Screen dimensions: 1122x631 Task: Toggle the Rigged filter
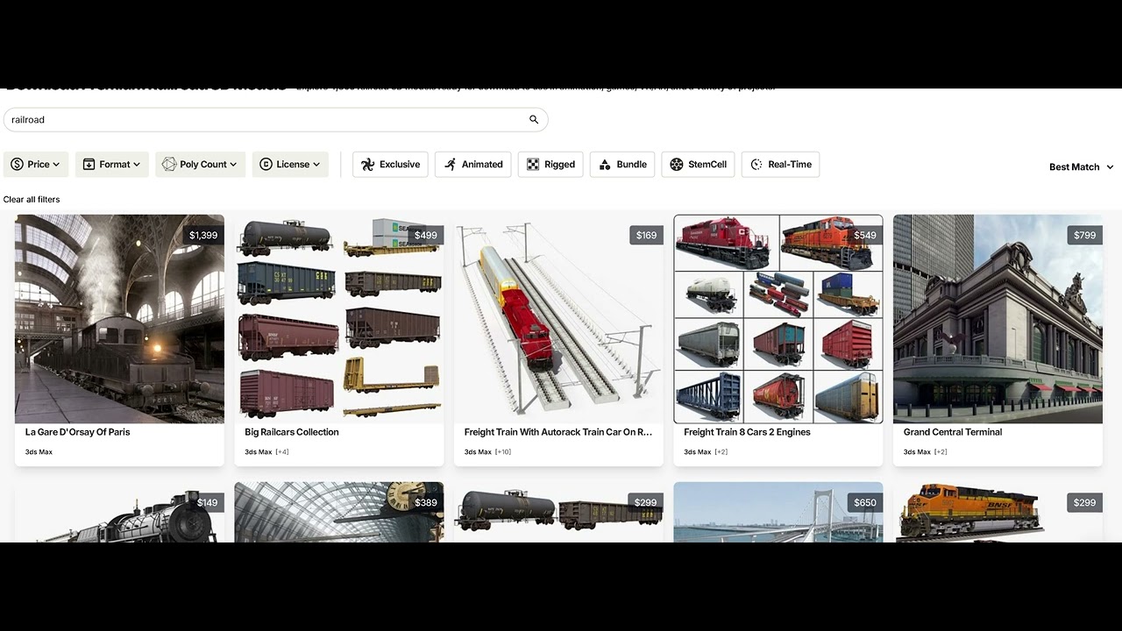pyautogui.click(x=550, y=164)
